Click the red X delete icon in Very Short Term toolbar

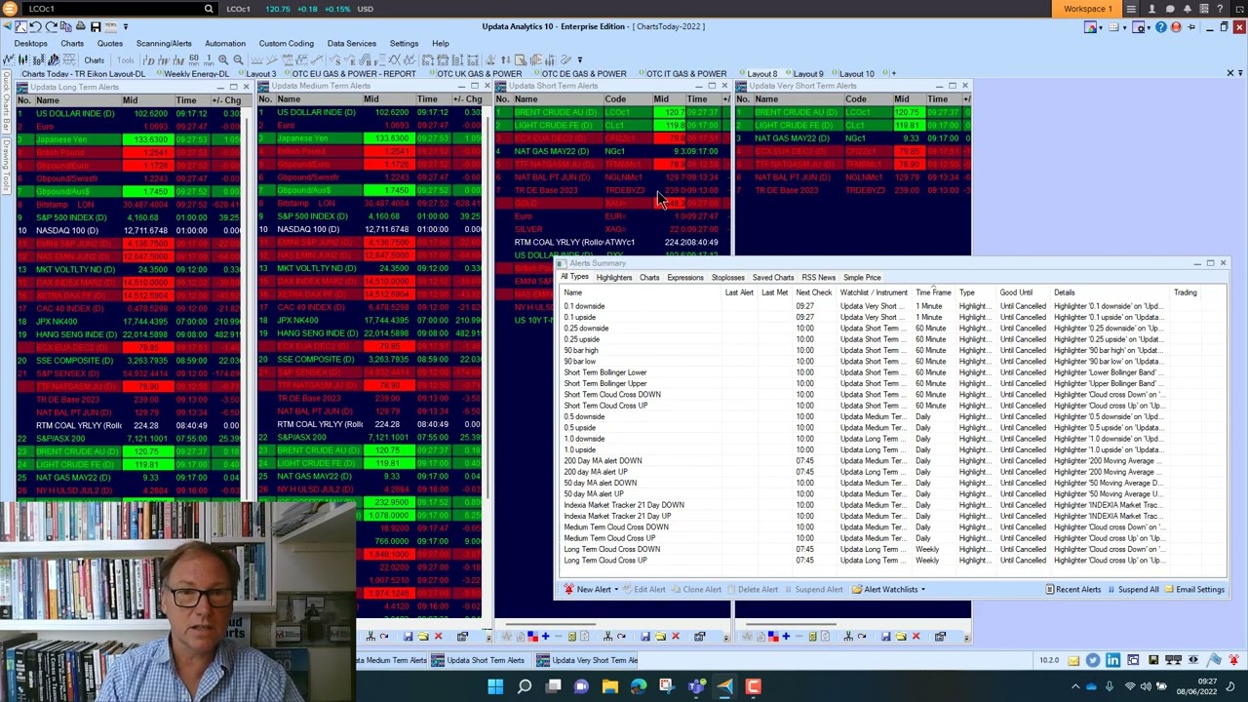pos(916,636)
